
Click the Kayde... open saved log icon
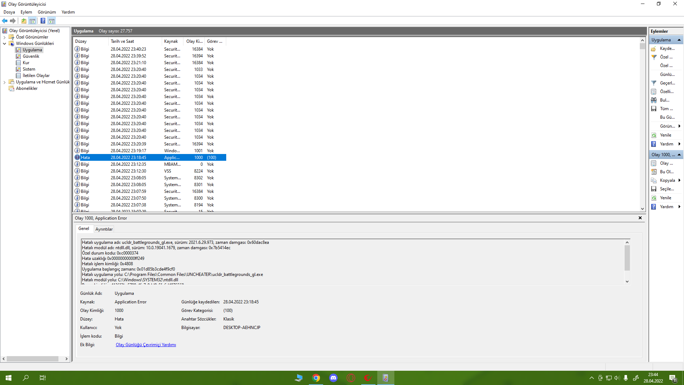click(x=654, y=48)
